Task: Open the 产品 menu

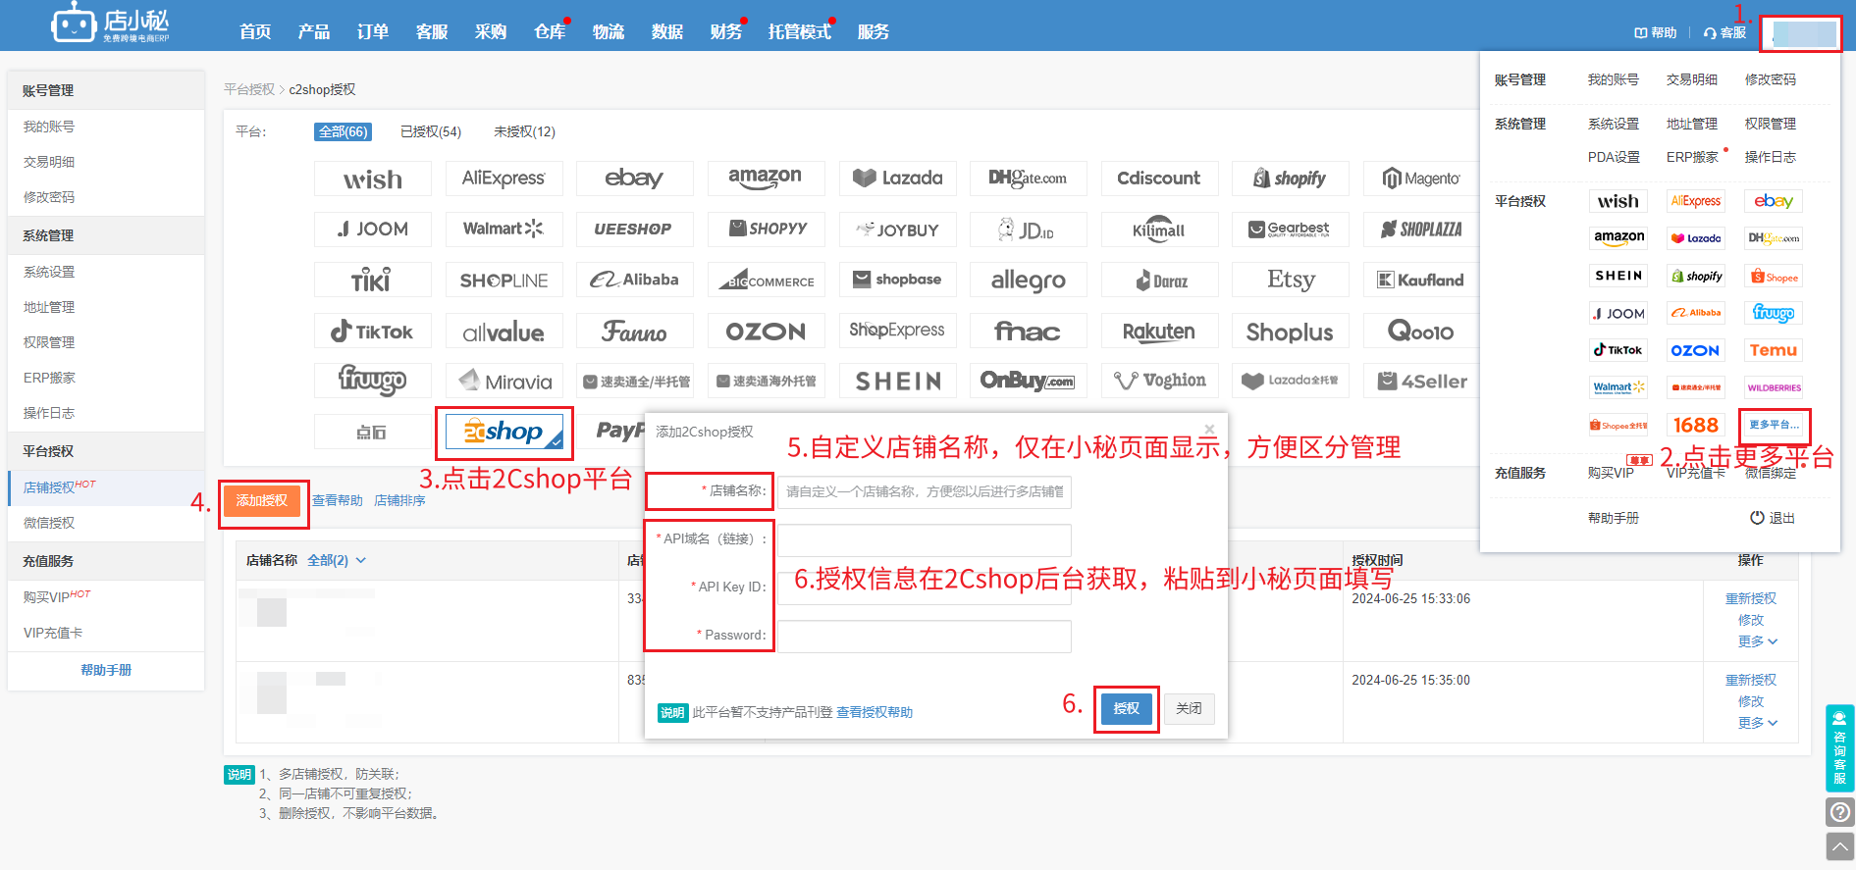Action: point(314,31)
